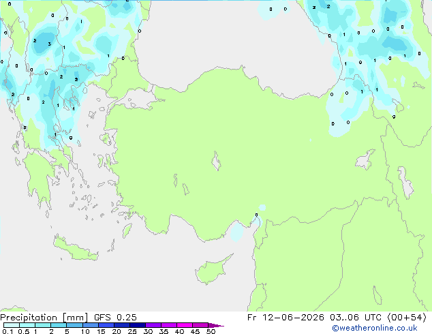Open the weatheronline.co.uk link
The height and width of the screenshot is (334, 432).
tap(375, 328)
